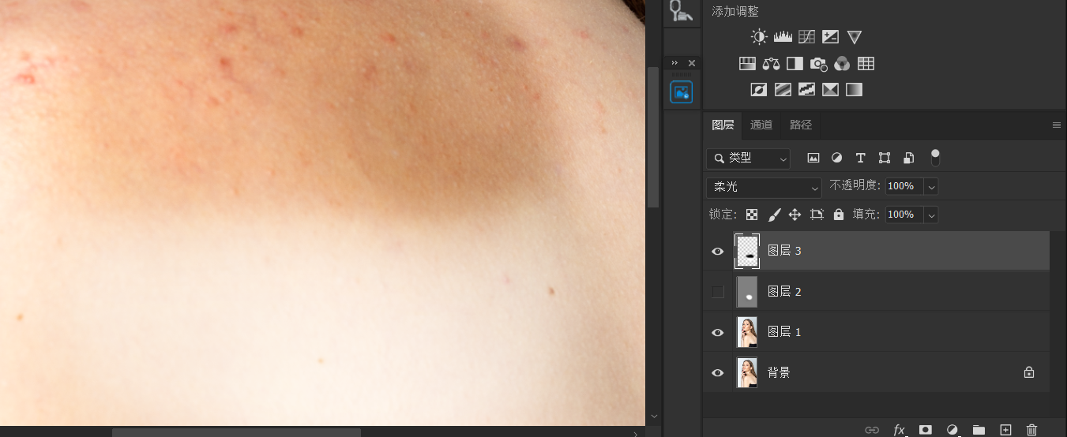Screen dimensions: 1067x437
Task: Add a Vibrance adjustment (triangle icon)
Action: [854, 36]
